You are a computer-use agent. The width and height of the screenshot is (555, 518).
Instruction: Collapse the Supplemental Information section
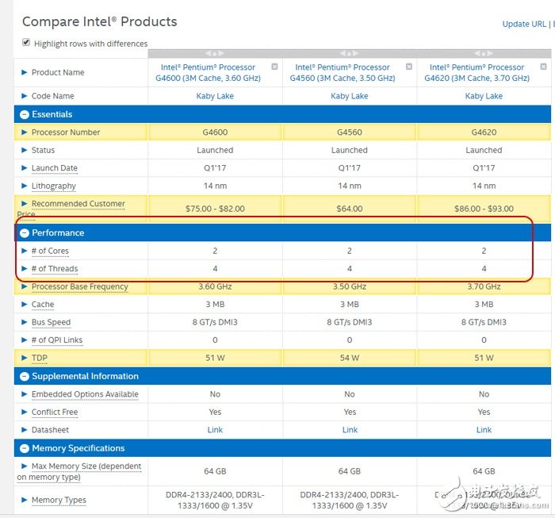tap(25, 377)
